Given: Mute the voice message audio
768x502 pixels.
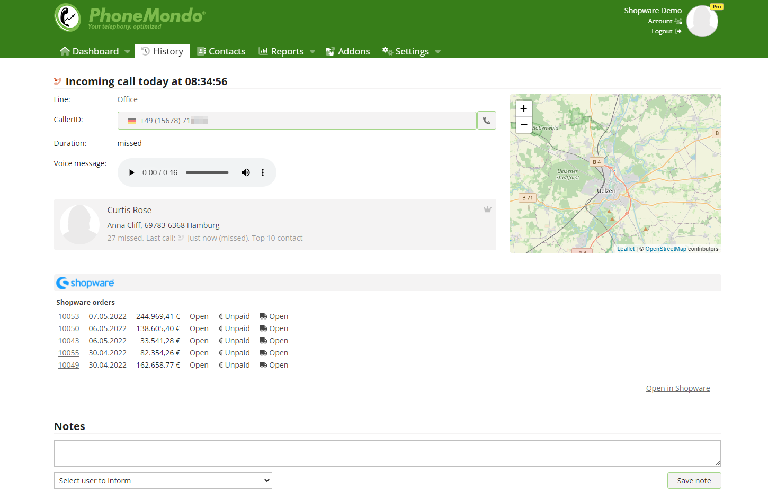Looking at the screenshot, I should pos(246,172).
